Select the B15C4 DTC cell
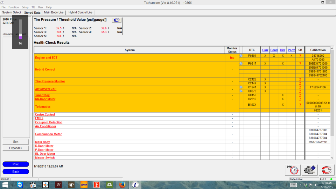Screen dimensions: 336x189 [252, 105]
